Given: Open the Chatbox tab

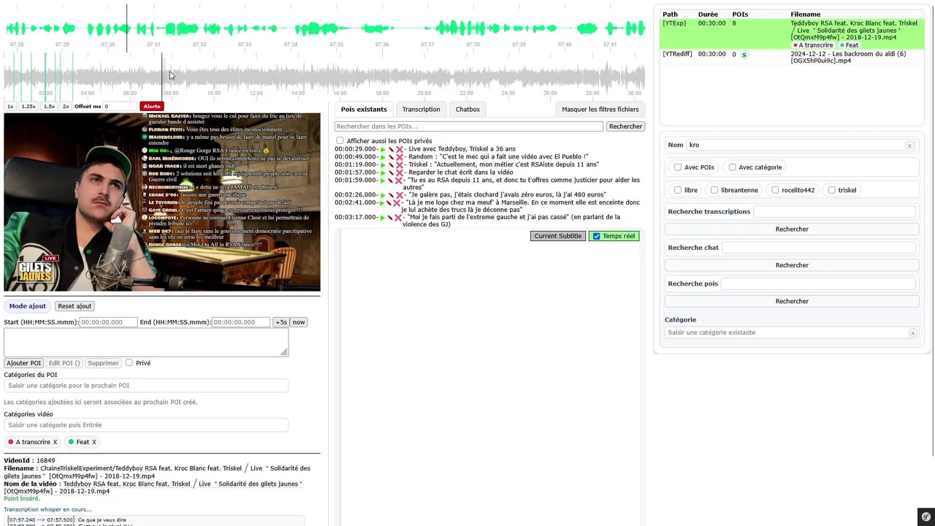Looking at the screenshot, I should click(467, 110).
